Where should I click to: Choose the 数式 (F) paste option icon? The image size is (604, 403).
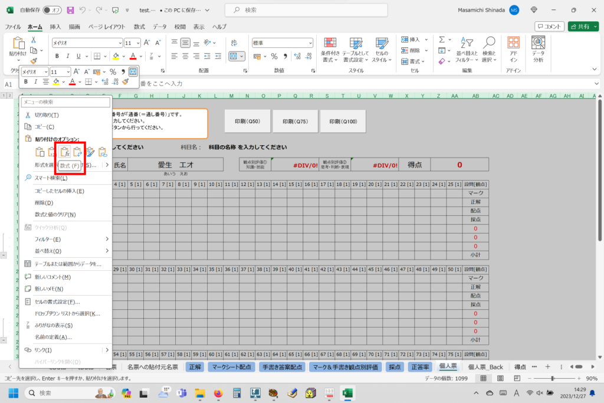(65, 152)
